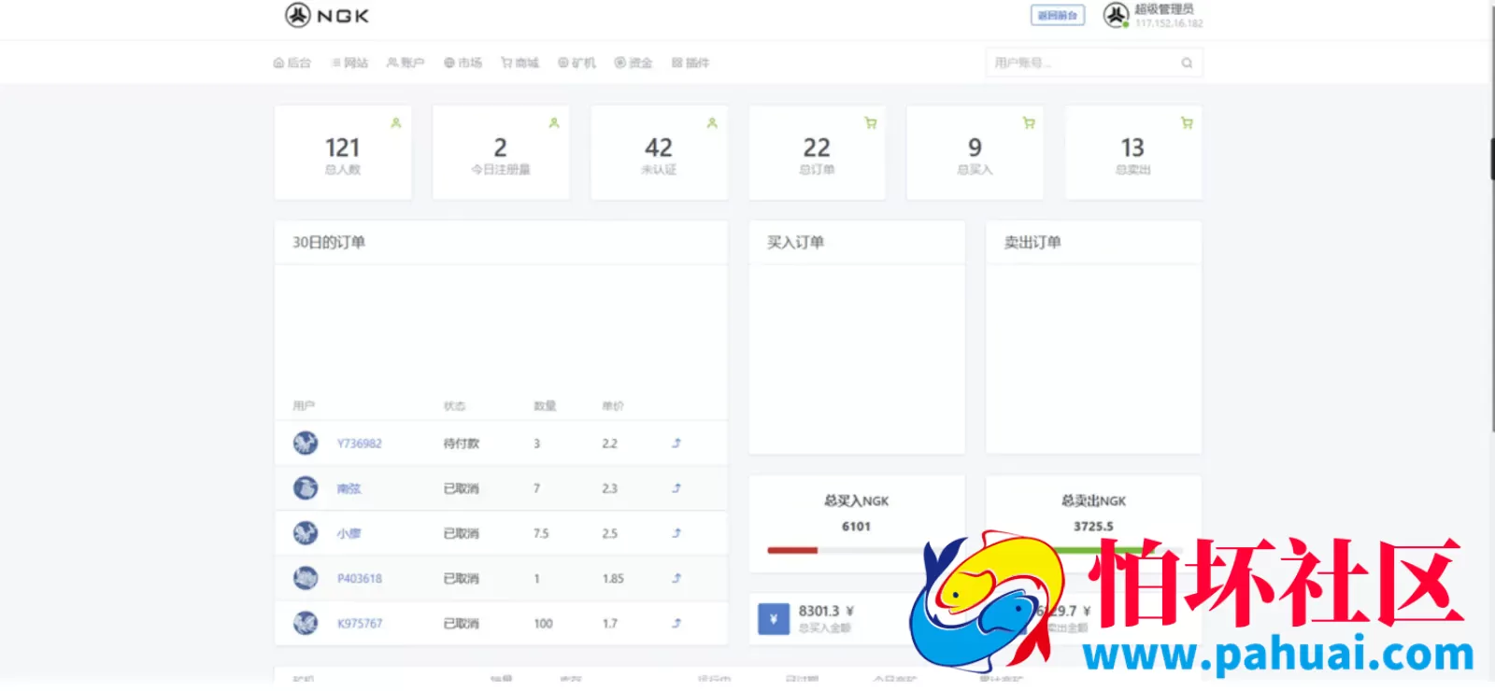Click the 数量 column header

click(x=545, y=406)
